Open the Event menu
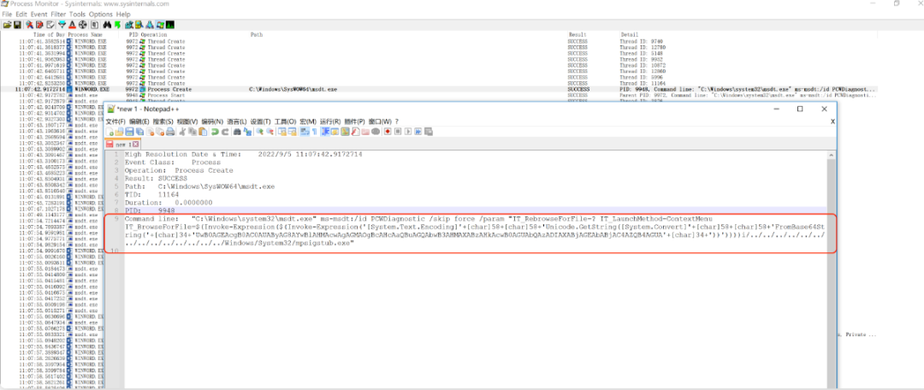This screenshot has height=390, width=924. [38, 14]
